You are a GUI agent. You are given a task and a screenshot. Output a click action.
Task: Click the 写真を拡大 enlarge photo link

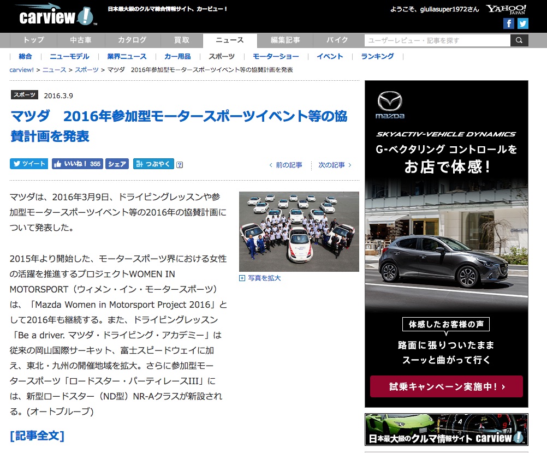tap(264, 278)
